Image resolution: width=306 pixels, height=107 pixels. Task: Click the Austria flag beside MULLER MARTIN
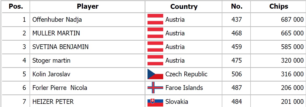[155, 33]
